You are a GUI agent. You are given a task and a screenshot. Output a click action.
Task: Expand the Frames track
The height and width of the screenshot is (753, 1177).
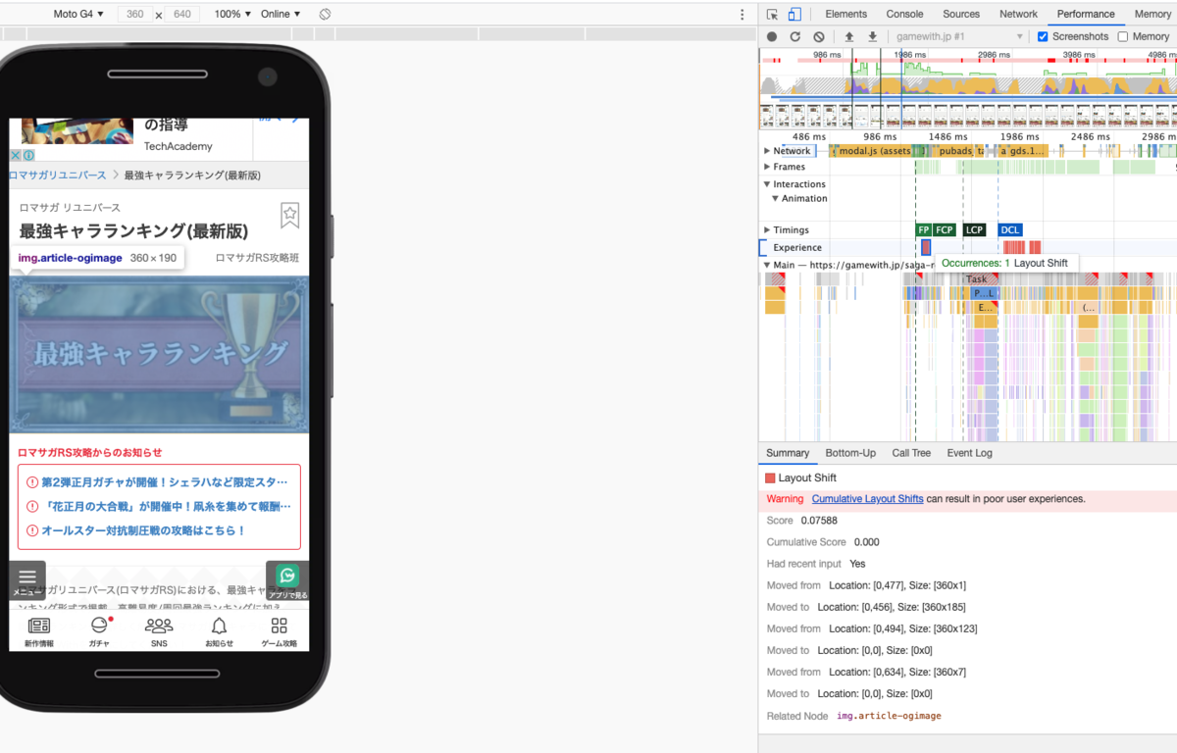pos(767,167)
